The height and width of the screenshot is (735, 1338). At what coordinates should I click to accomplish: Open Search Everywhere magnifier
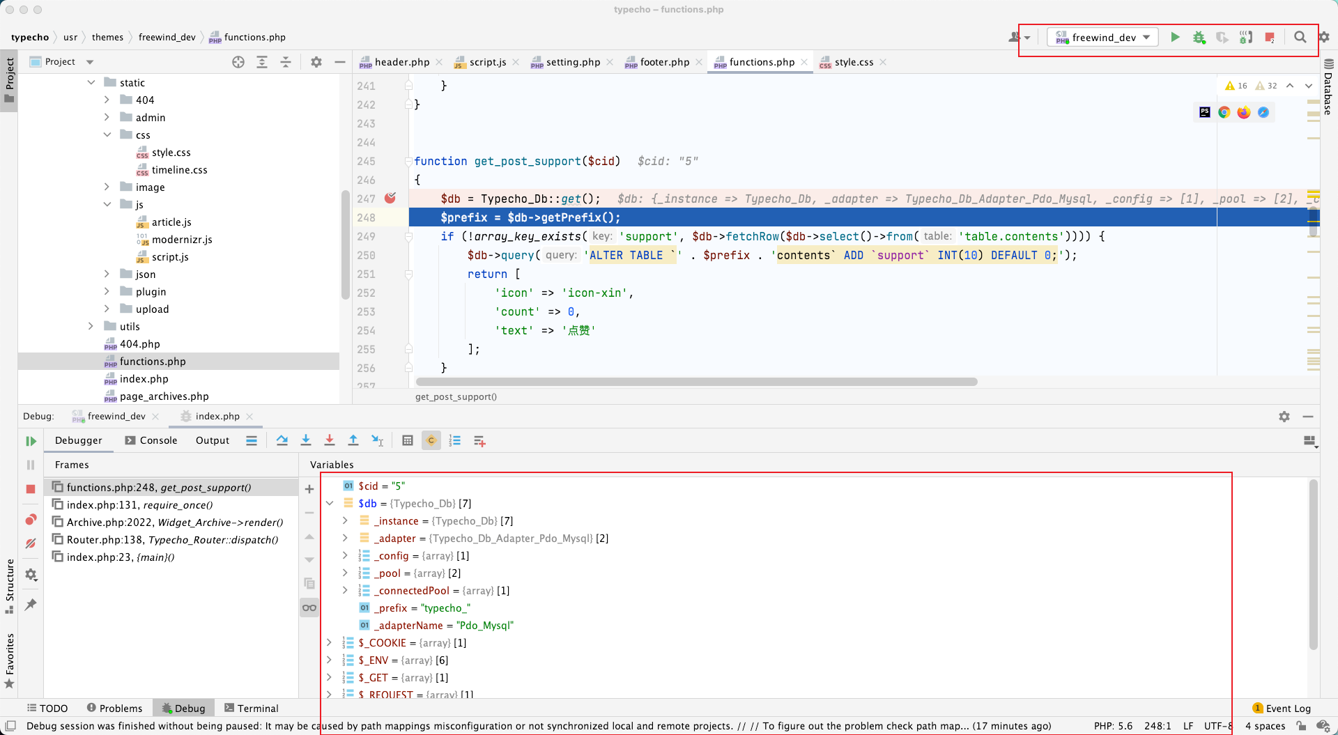tap(1300, 37)
